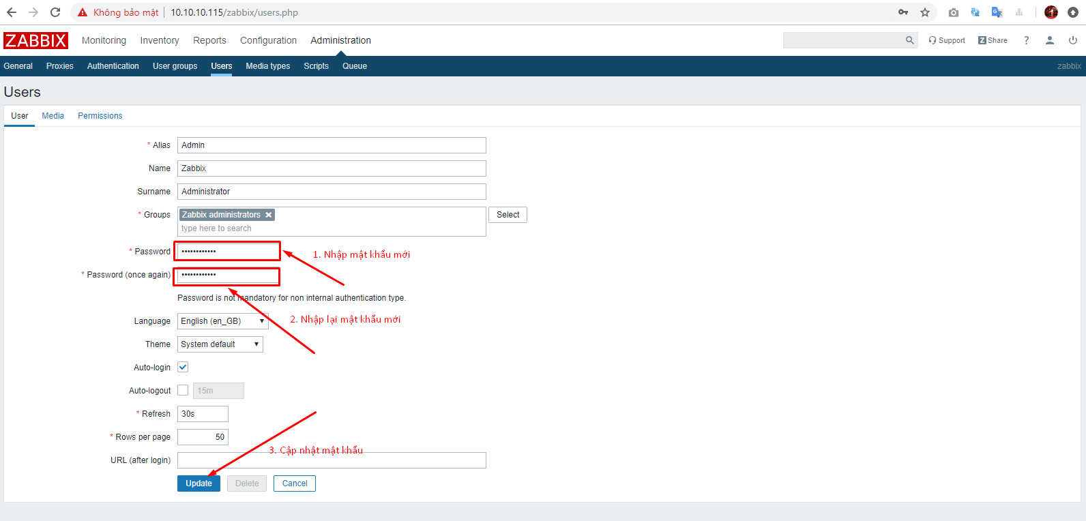Click the groups 'type here to search' field
Image resolution: width=1086 pixels, height=521 pixels.
pyautogui.click(x=332, y=228)
